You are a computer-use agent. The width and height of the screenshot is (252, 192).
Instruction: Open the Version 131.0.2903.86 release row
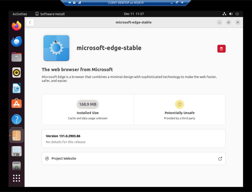click(134, 139)
